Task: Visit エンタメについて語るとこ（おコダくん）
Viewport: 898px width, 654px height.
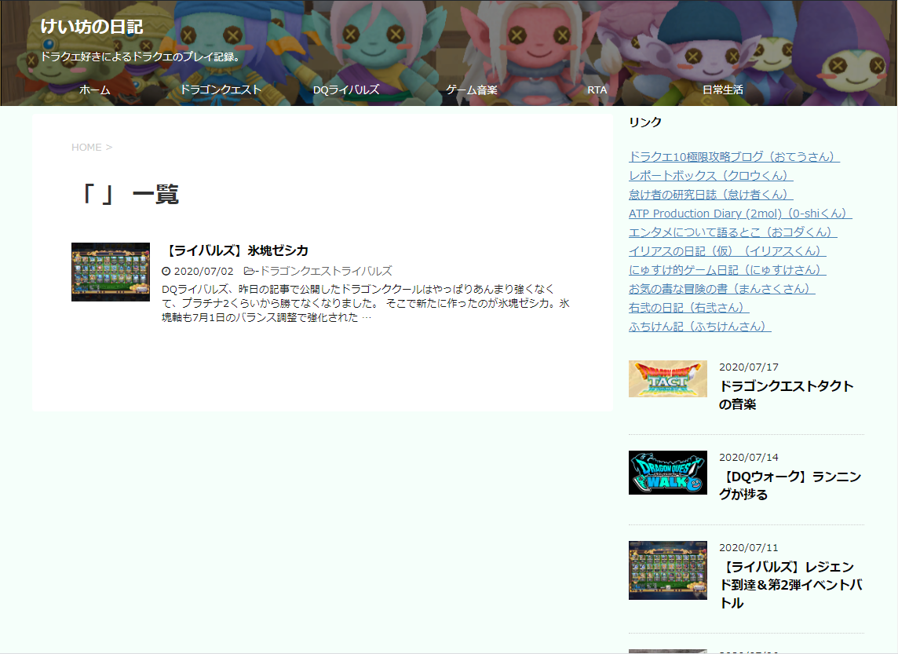Action: (x=733, y=232)
